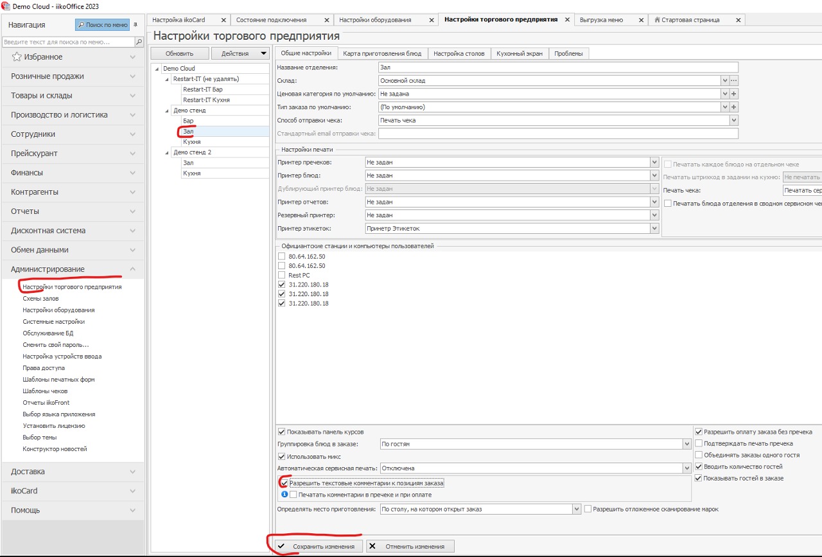Click the Поиск по меню button
This screenshot has height=557, width=822.
coord(103,24)
